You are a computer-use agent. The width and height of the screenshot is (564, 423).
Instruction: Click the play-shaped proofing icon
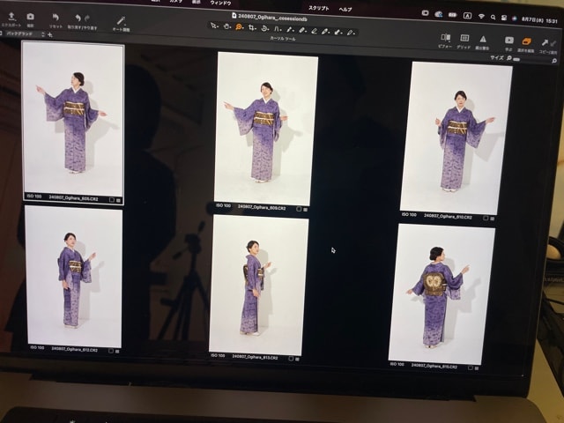(x=509, y=41)
